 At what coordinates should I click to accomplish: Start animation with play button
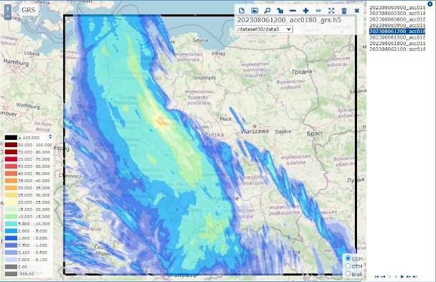click(402, 276)
